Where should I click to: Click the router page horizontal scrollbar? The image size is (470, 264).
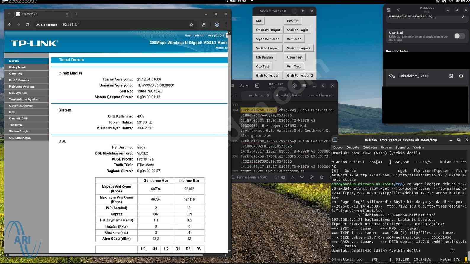point(106,255)
